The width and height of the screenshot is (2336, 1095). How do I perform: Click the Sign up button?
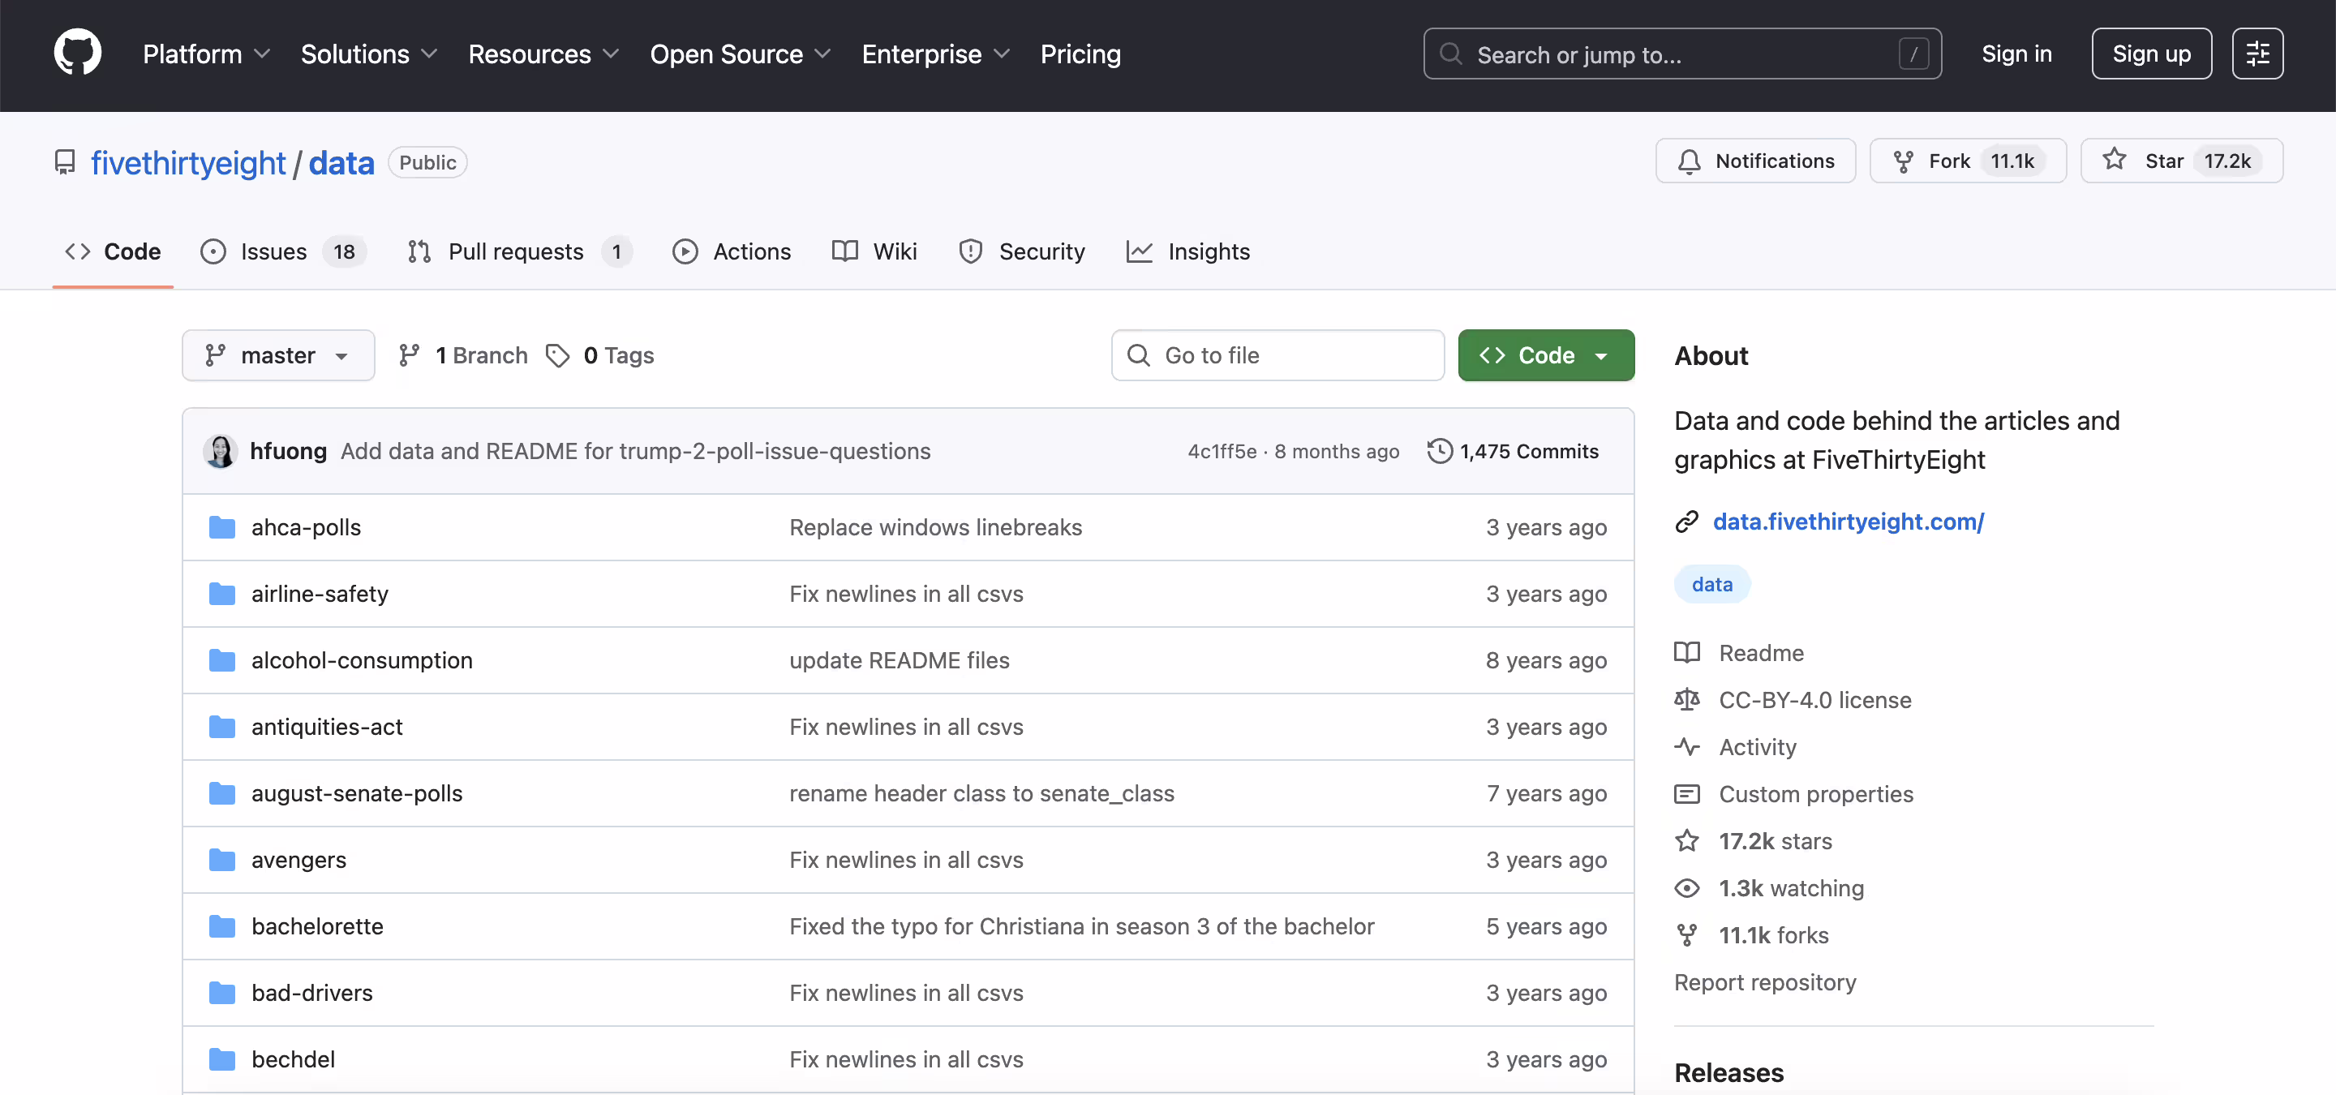tap(2150, 54)
